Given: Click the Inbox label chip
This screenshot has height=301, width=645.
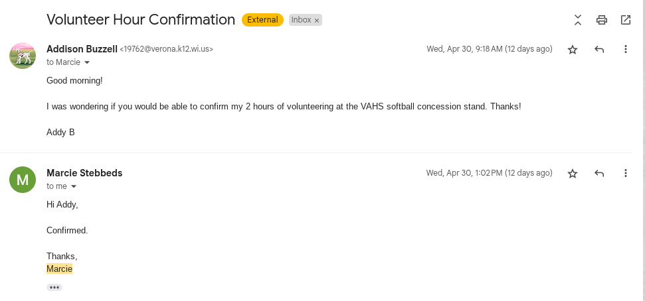Looking at the screenshot, I should pos(301,20).
